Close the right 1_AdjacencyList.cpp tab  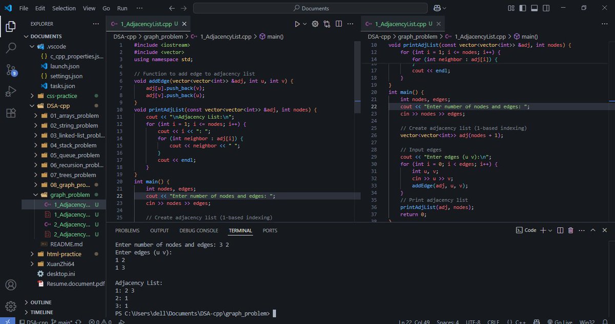(439, 24)
